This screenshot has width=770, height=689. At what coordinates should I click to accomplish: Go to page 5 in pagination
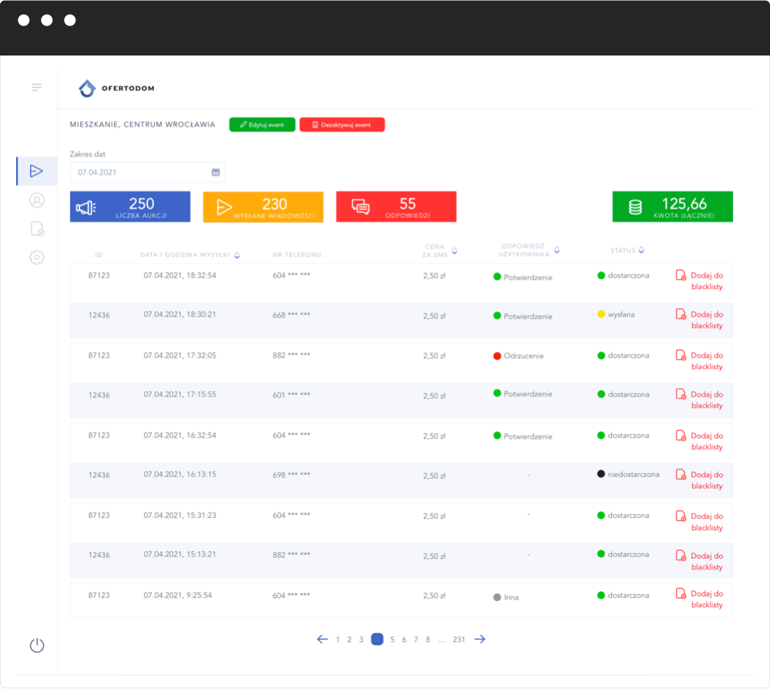click(x=392, y=639)
